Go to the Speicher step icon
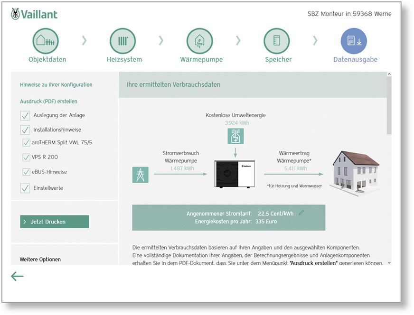The height and width of the screenshot is (315, 414). pos(277,41)
